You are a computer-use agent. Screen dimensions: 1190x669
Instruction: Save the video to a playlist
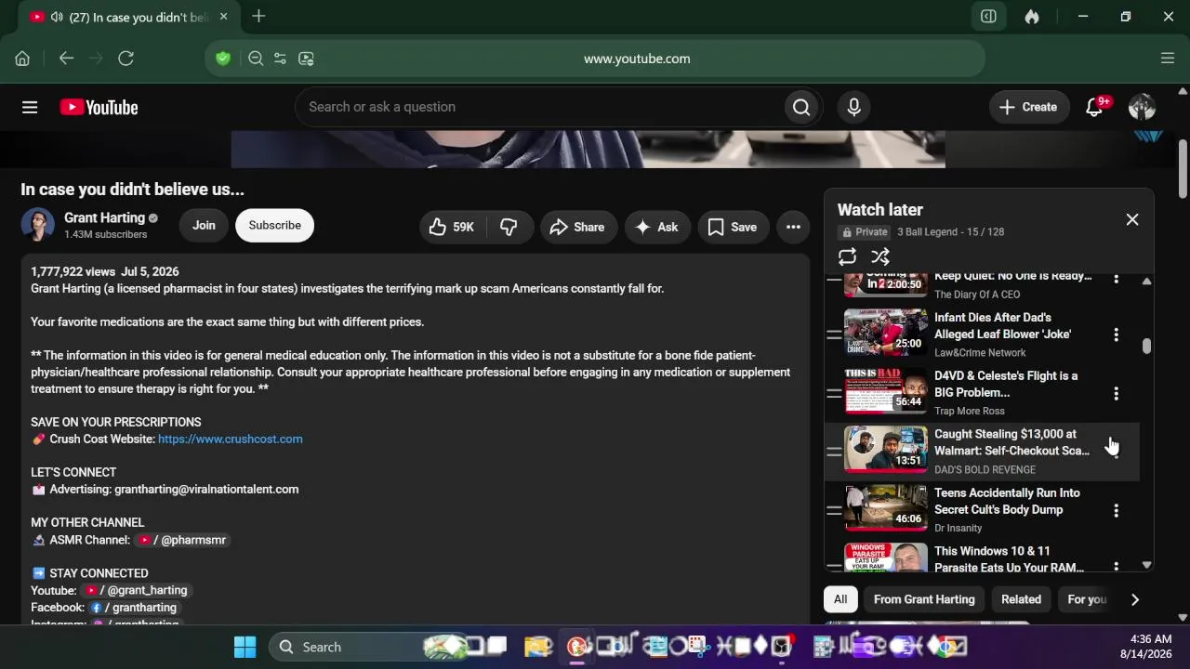click(733, 227)
